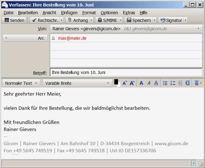Toggle italic text formatting
Viewport: 205px width, 168px height.
click(x=149, y=83)
